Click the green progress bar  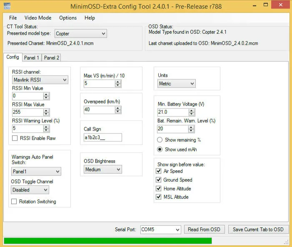pyautogui.click(x=107, y=241)
